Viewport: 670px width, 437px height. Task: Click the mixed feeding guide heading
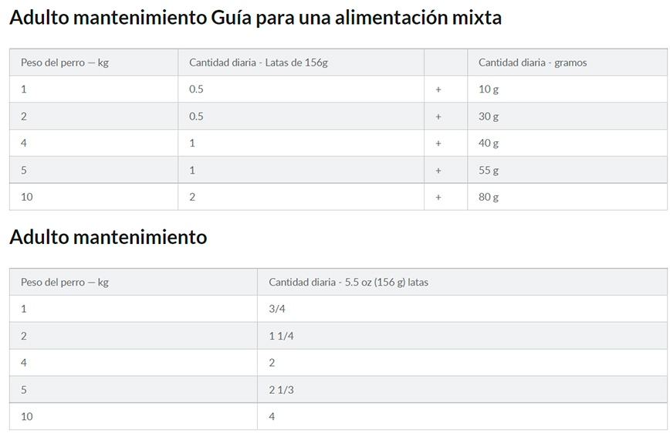[x=255, y=19]
